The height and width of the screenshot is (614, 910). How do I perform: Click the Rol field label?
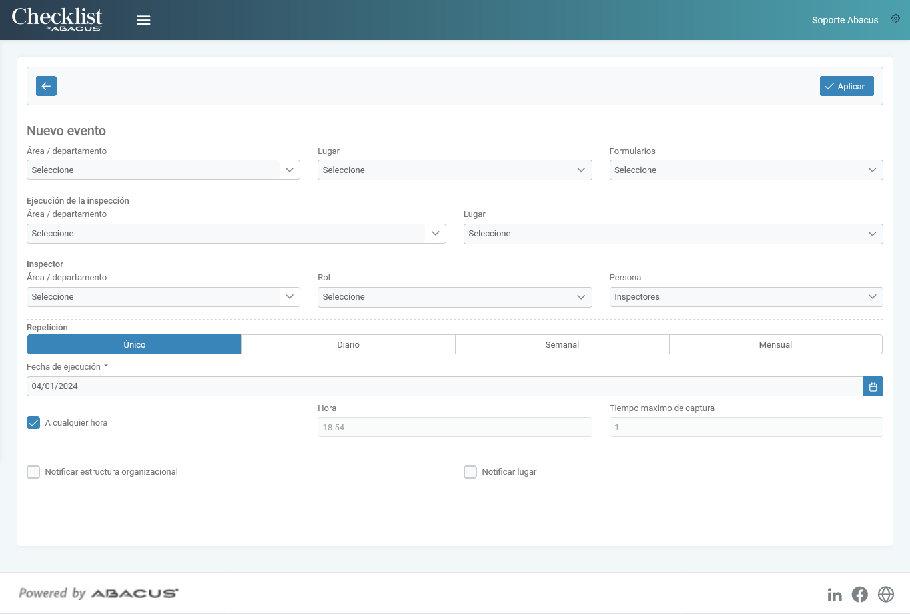tap(324, 278)
